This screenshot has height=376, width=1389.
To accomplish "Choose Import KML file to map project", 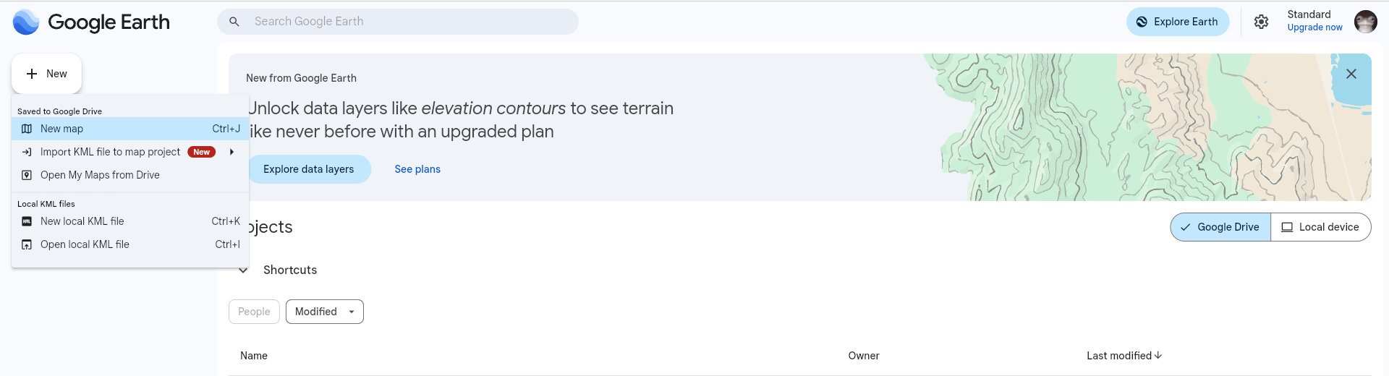I will tap(110, 152).
